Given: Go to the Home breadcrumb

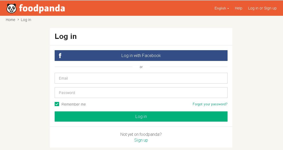Looking at the screenshot, I should 11,20.
